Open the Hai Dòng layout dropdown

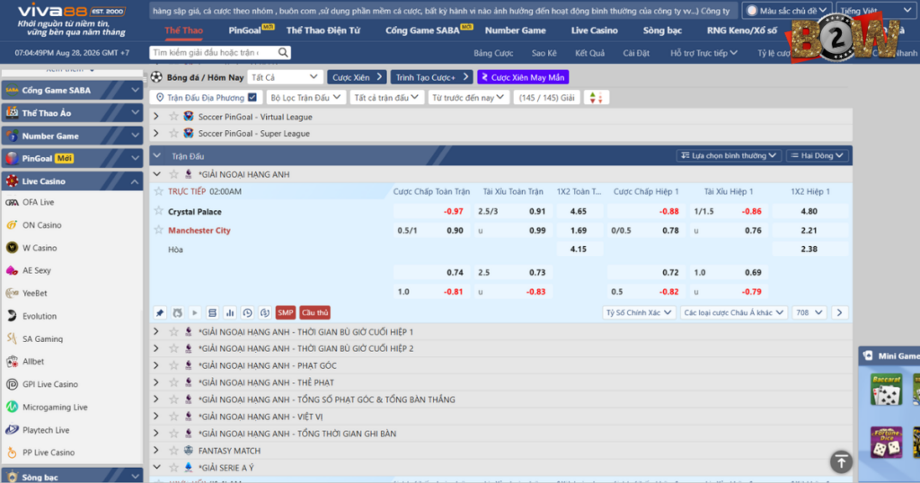pos(818,156)
